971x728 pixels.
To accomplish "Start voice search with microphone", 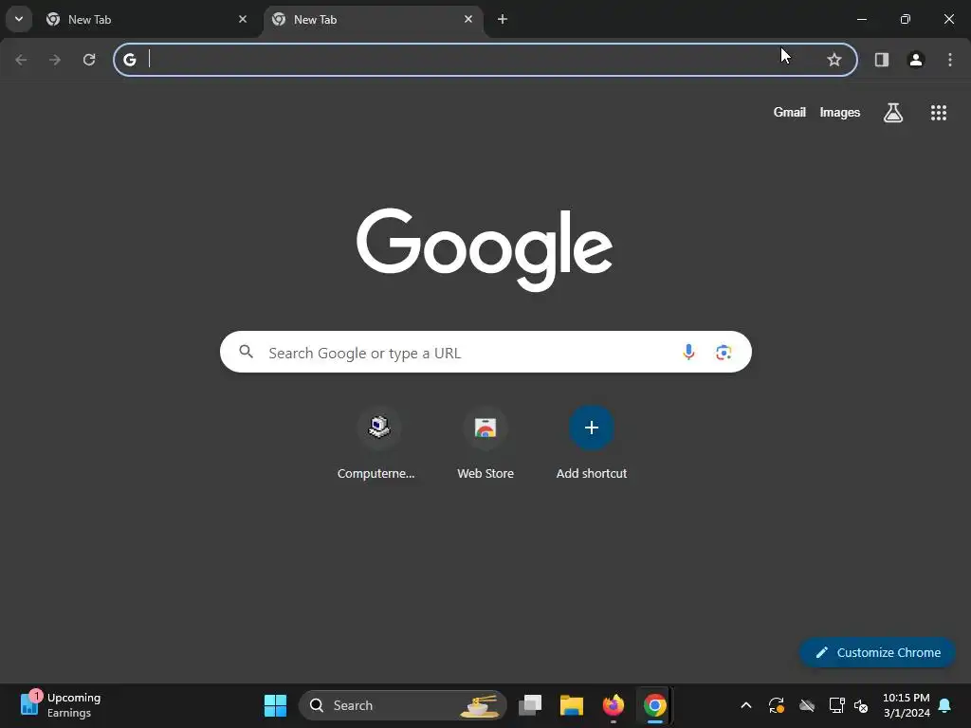I will [688, 353].
